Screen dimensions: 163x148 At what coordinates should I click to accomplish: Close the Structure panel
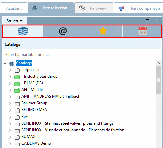point(157,21)
